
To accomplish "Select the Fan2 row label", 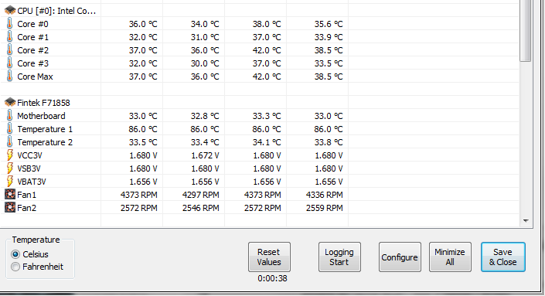I will (x=27, y=208).
